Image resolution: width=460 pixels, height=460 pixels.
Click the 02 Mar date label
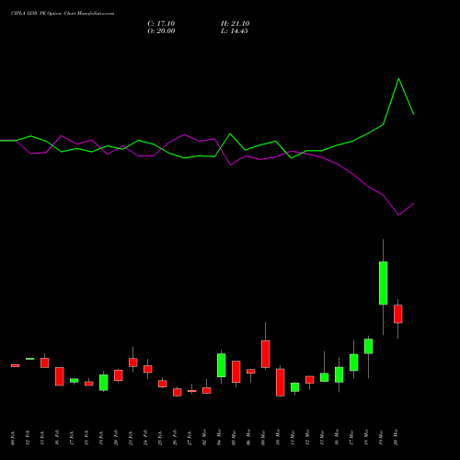coord(204,438)
